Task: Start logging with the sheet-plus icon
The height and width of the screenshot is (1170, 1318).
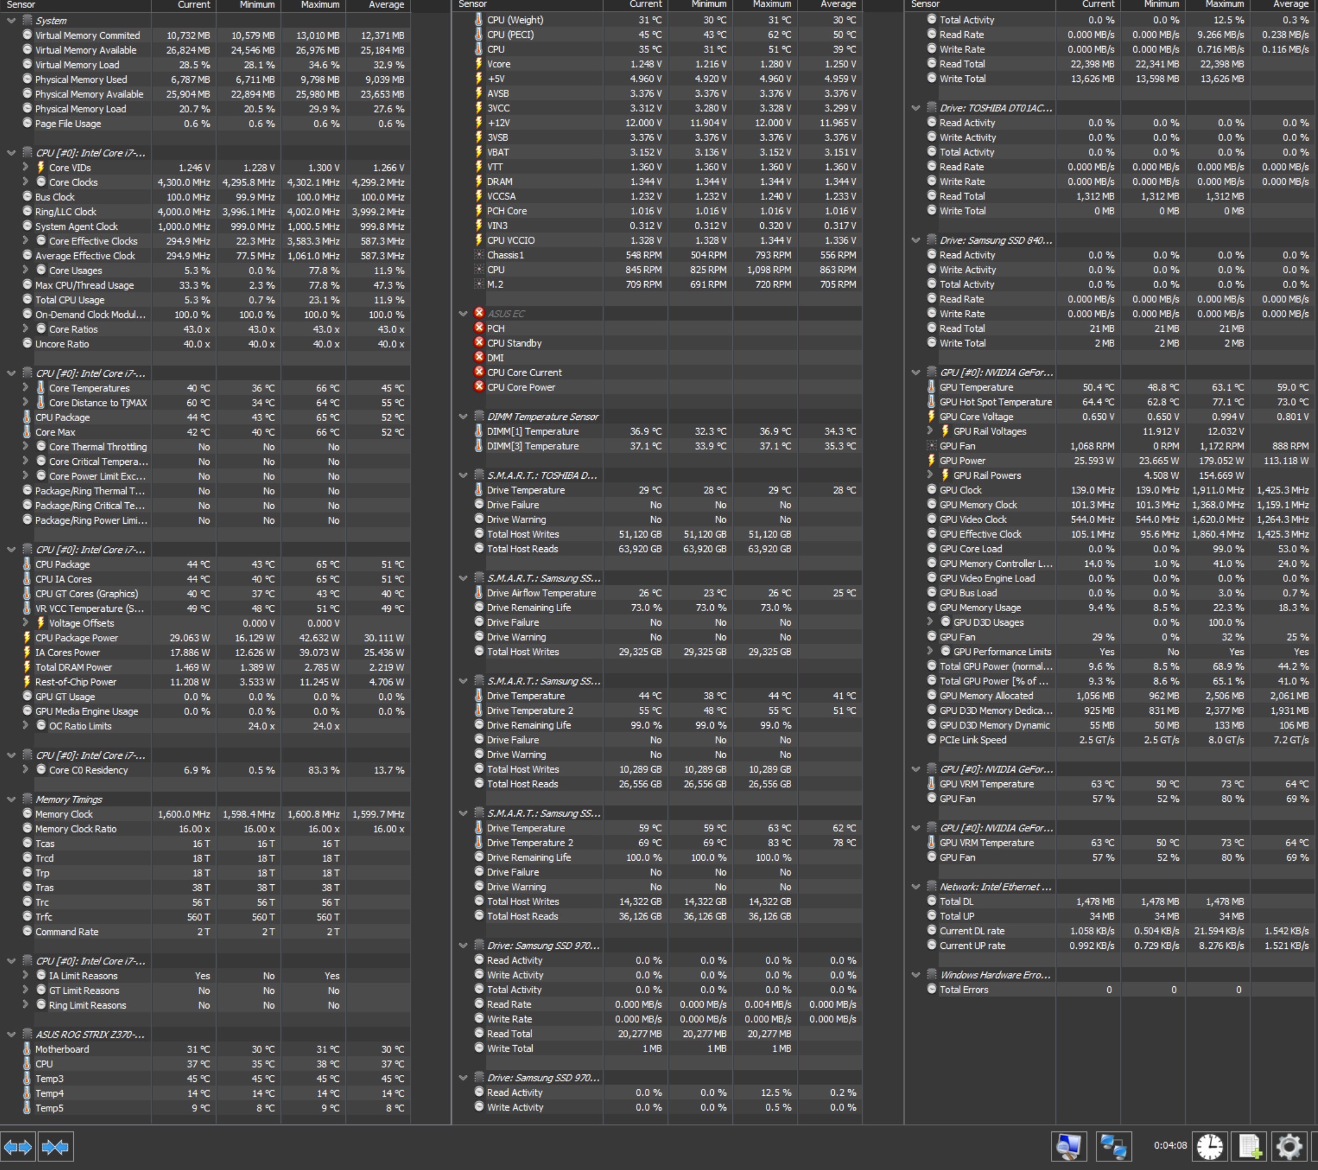Action: tap(1249, 1148)
